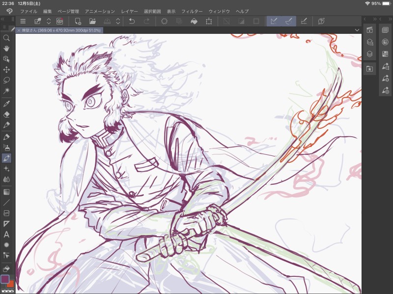
Task: Select the Operation object tool
Action: click(x=6, y=59)
